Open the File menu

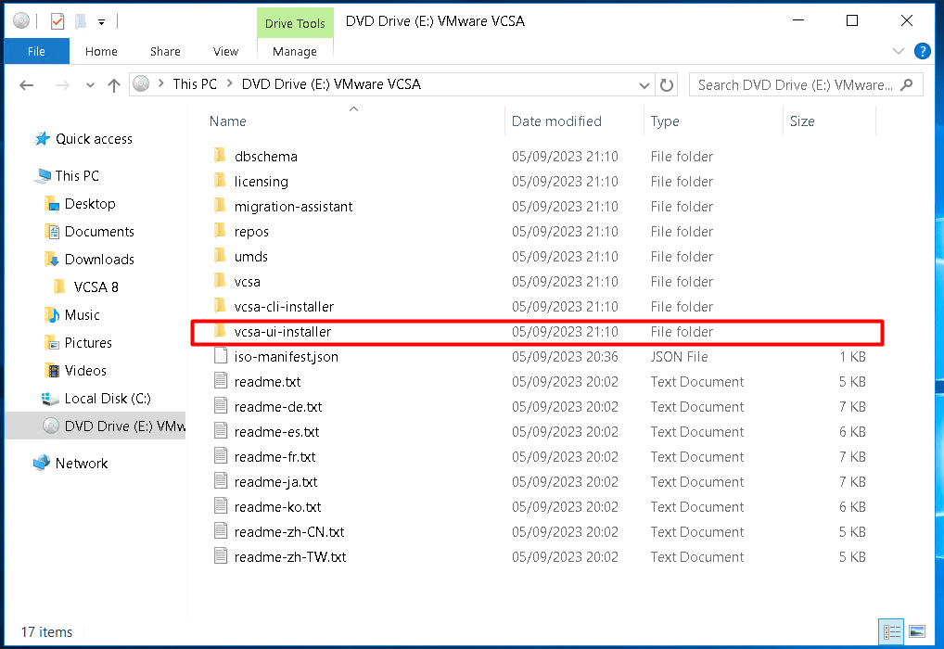pos(36,52)
